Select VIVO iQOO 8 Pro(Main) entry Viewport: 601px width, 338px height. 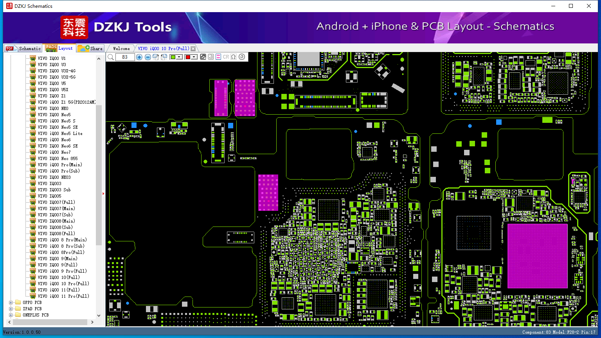(x=62, y=240)
